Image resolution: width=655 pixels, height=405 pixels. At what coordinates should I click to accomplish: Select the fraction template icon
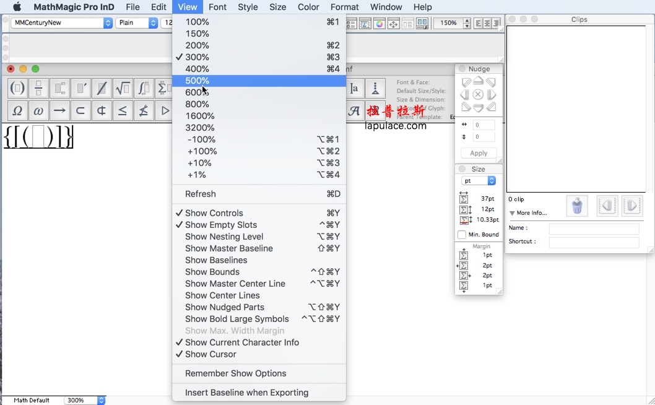pos(38,88)
